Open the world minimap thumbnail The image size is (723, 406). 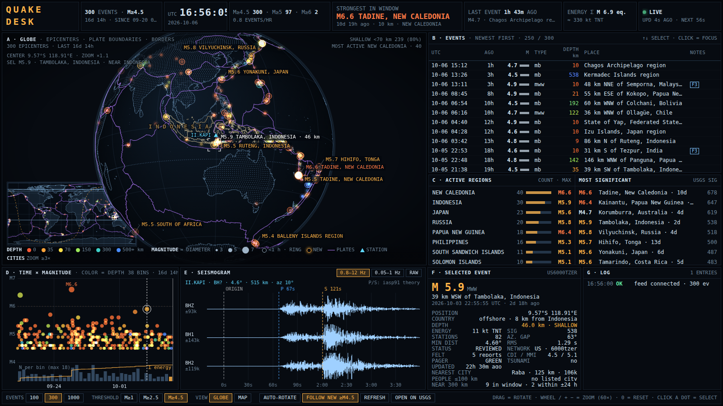click(x=72, y=213)
